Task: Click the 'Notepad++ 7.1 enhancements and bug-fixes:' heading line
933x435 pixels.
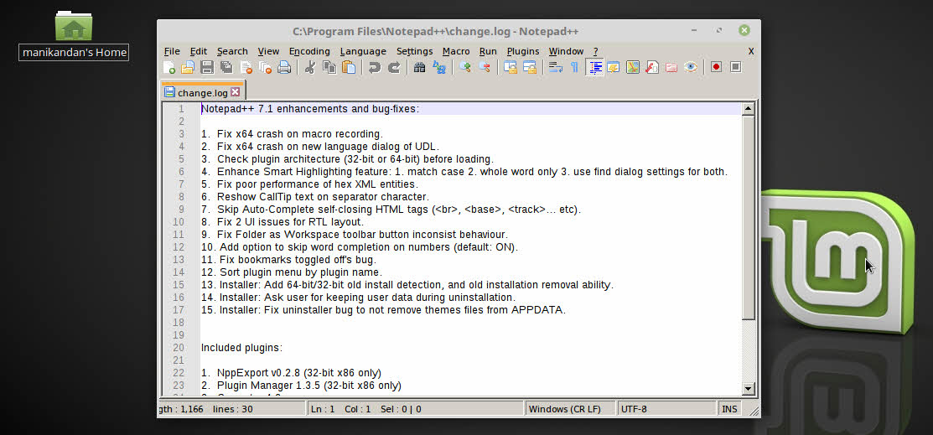Action: [311, 109]
